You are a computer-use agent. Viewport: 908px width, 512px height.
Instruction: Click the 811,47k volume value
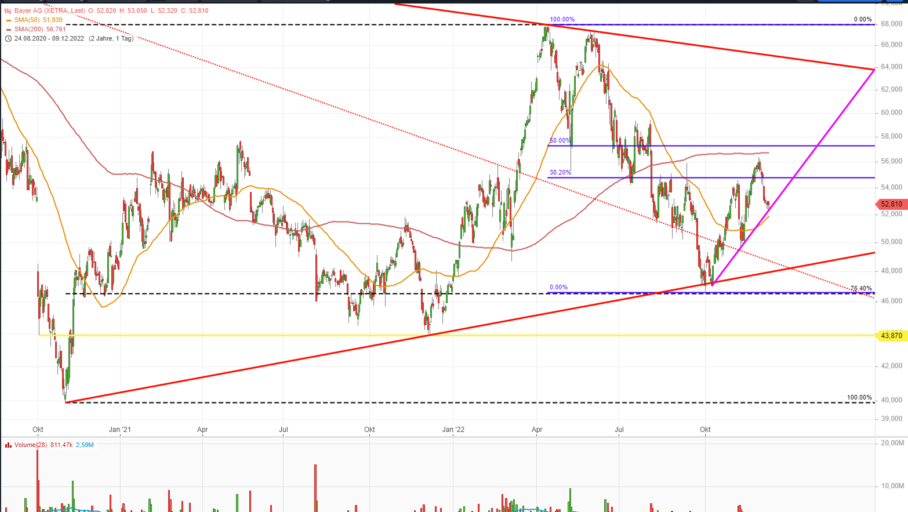click(61, 445)
